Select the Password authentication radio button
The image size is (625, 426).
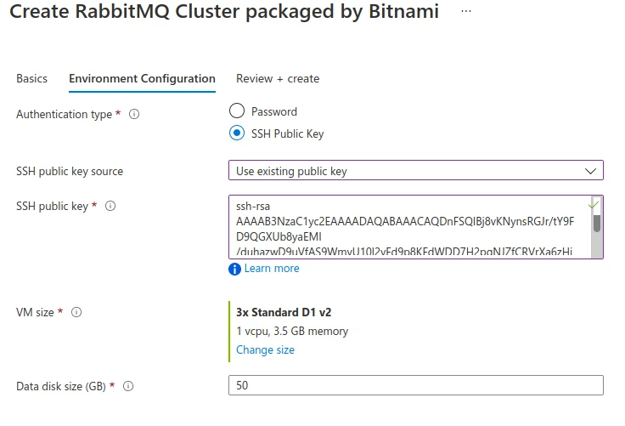pos(237,111)
